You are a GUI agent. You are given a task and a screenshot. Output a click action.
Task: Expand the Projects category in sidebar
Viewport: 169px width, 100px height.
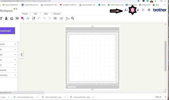coord(8,44)
